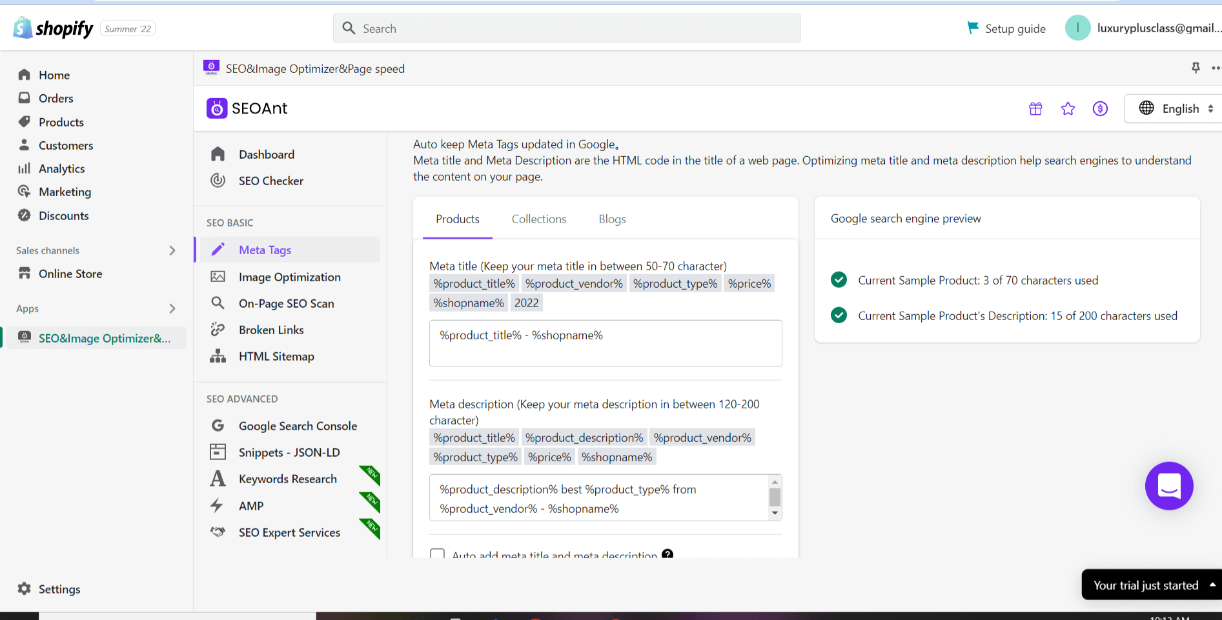Click meta description scrollbar down arrow
The width and height of the screenshot is (1222, 620).
click(775, 514)
